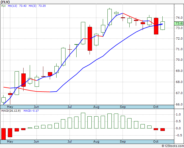The image size is (184, 148).
Task: Click the large red candlestick at October start
Action: tap(156, 26)
